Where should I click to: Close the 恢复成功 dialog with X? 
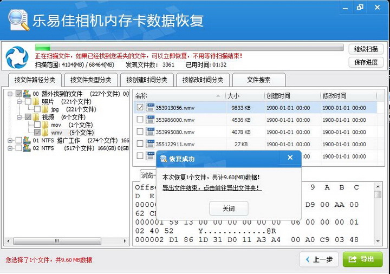tap(290, 158)
